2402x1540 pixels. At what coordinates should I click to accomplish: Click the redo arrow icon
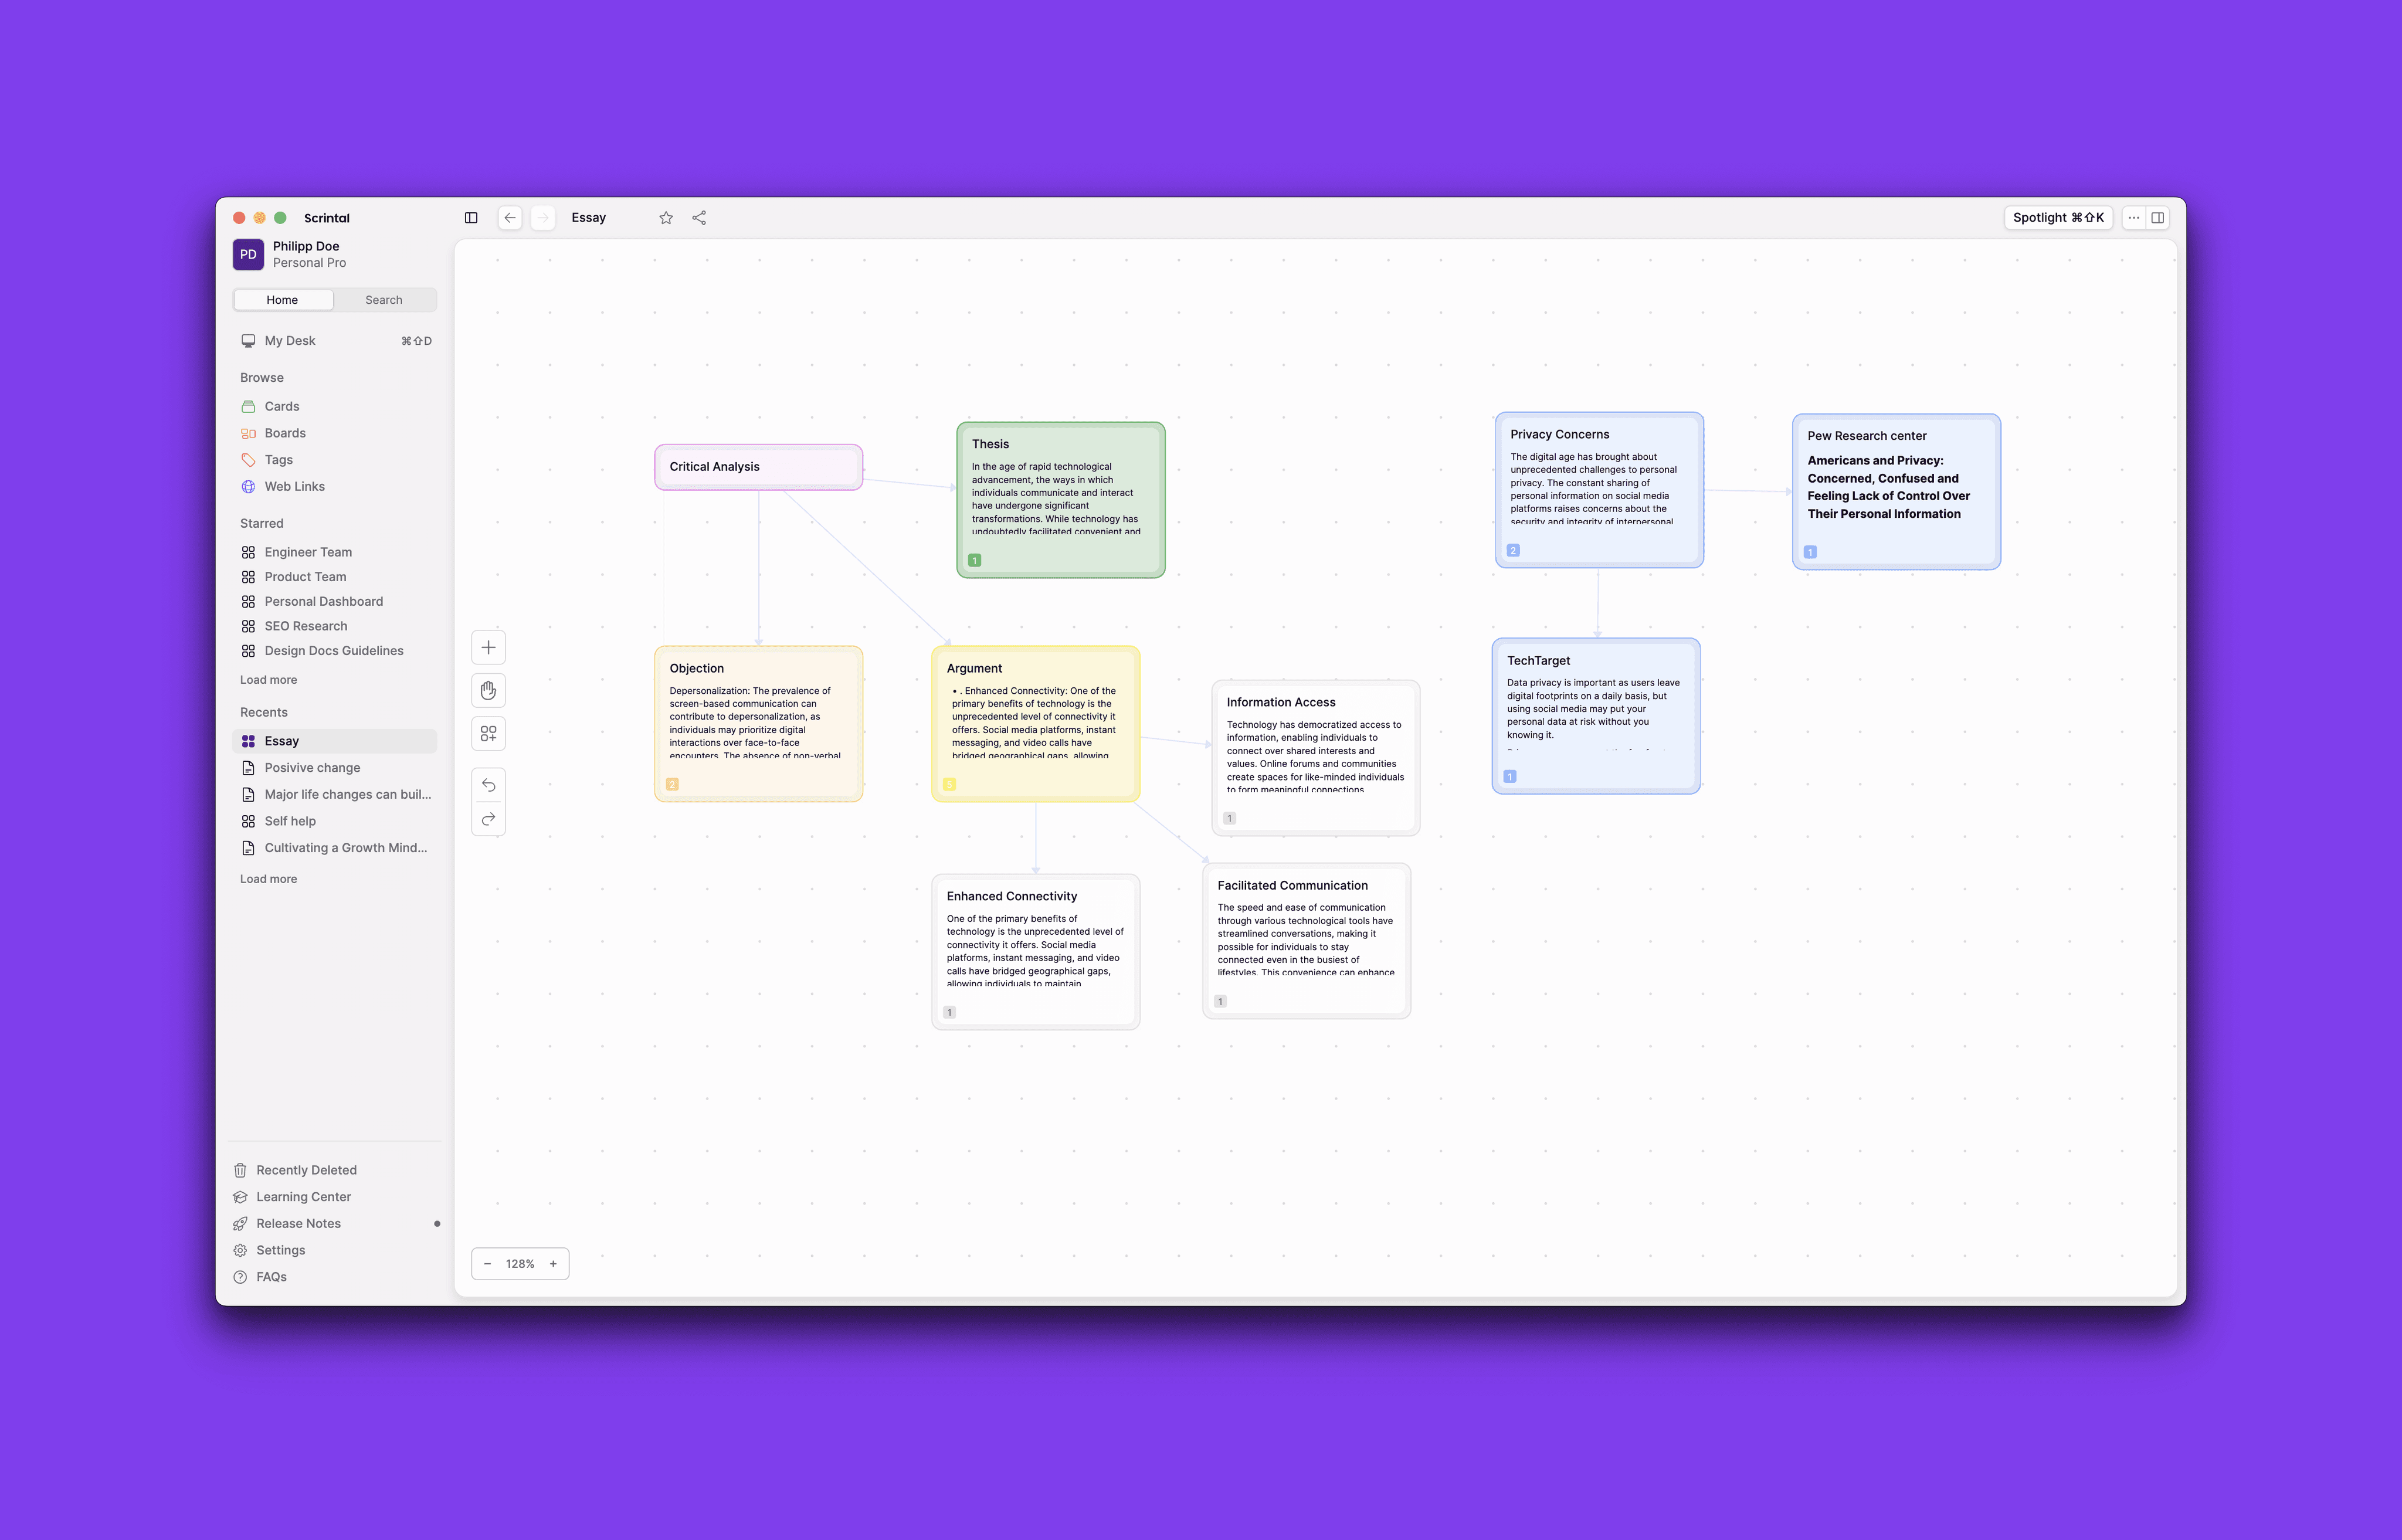pos(488,819)
